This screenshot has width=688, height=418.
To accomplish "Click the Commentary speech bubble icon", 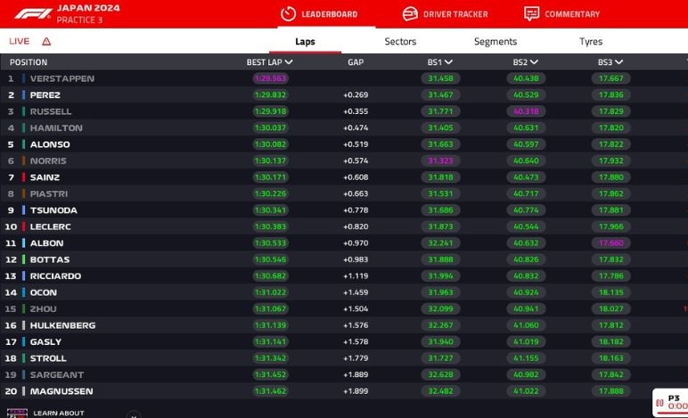I will [531, 13].
